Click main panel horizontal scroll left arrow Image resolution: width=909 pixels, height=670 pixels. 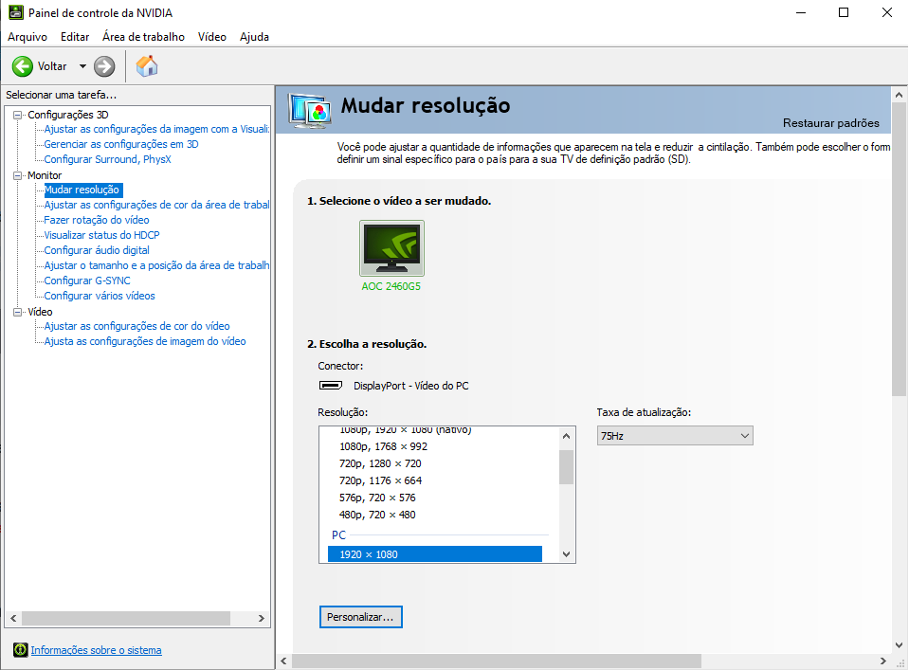(x=283, y=661)
